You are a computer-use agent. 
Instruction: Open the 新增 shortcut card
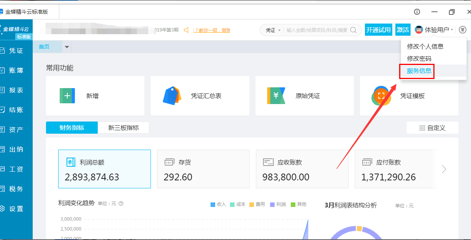pyautogui.click(x=95, y=96)
